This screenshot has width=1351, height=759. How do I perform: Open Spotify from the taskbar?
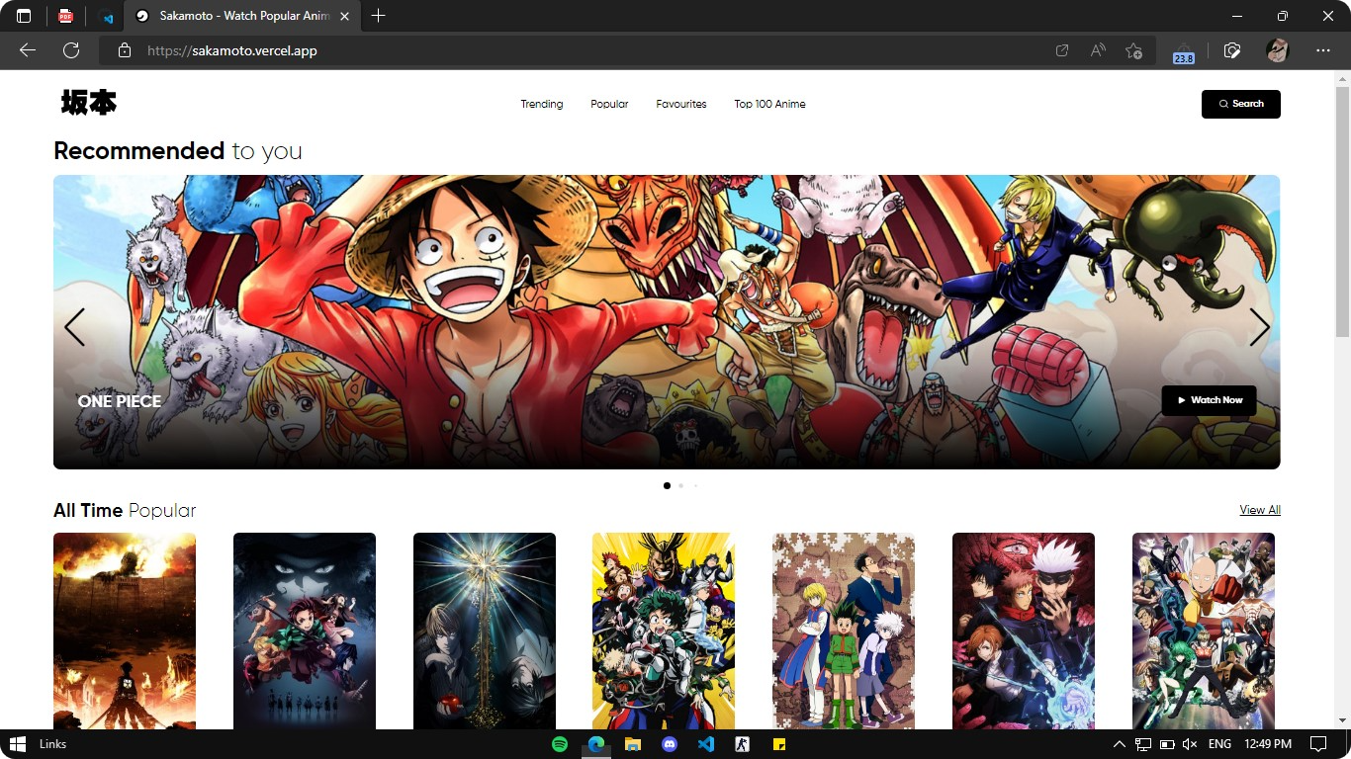(559, 743)
